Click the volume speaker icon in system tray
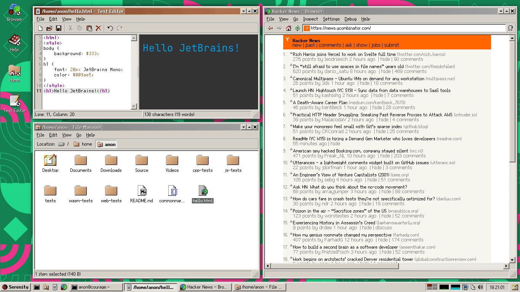The width and height of the screenshot is (520, 292). coord(480,287)
